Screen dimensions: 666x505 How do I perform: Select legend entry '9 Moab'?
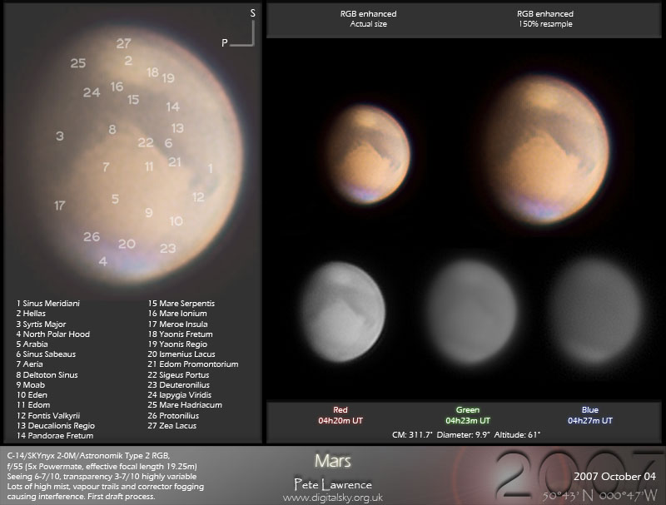tap(31, 385)
